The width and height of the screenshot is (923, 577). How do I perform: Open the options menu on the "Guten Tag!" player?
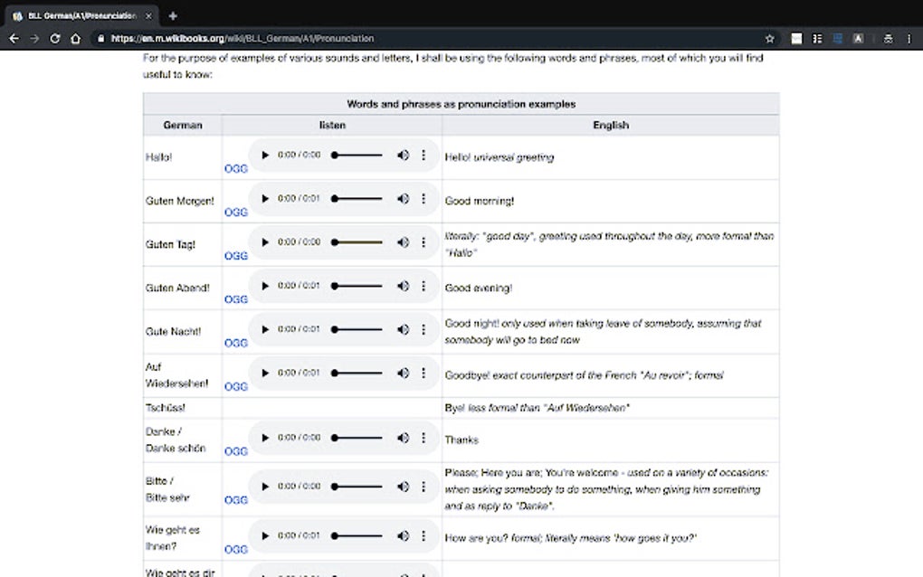(423, 242)
